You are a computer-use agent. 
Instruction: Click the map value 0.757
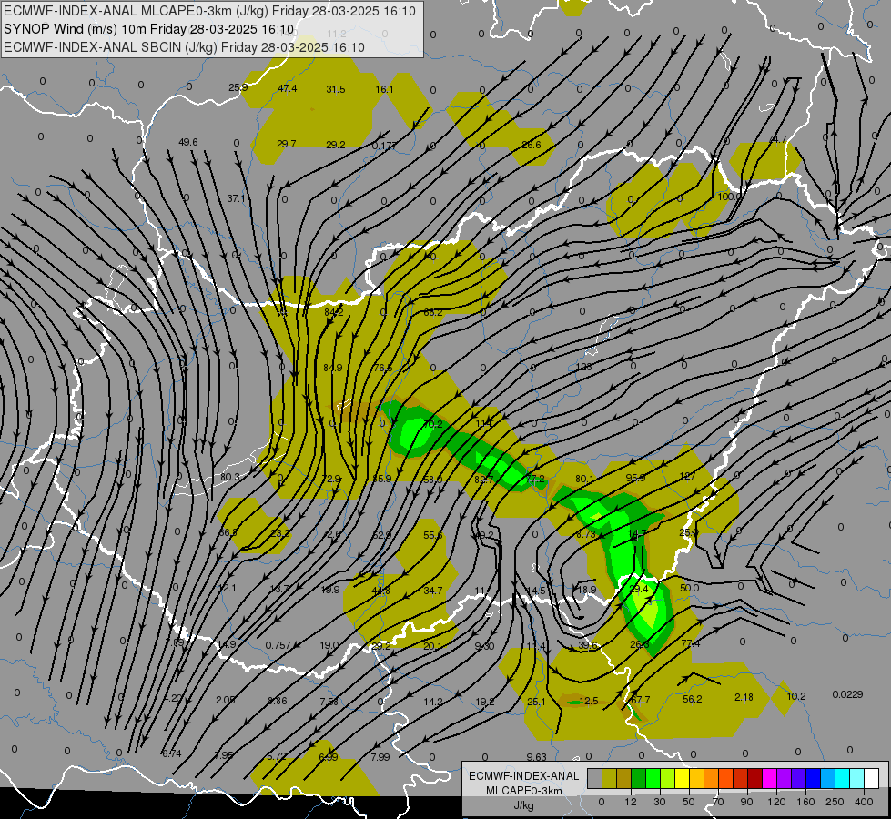click(278, 646)
